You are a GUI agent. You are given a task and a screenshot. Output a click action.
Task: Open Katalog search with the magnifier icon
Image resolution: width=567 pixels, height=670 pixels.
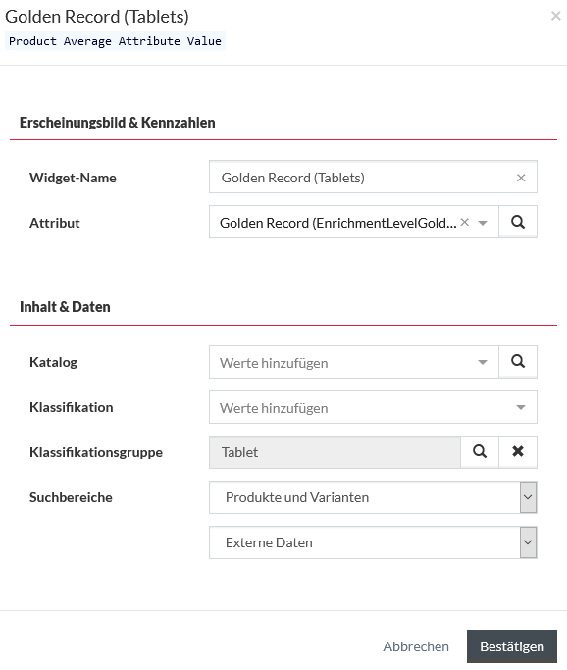pos(518,362)
